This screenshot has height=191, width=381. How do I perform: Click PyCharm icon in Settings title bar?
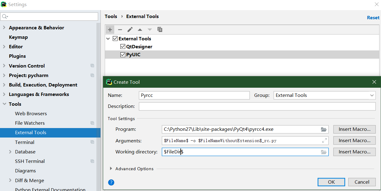point(4,4)
